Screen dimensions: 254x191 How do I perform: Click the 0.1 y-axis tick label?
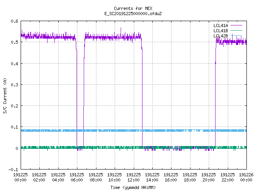tap(14, 127)
